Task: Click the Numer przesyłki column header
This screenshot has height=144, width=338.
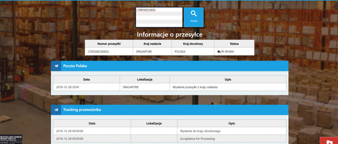Action: pos(109,44)
